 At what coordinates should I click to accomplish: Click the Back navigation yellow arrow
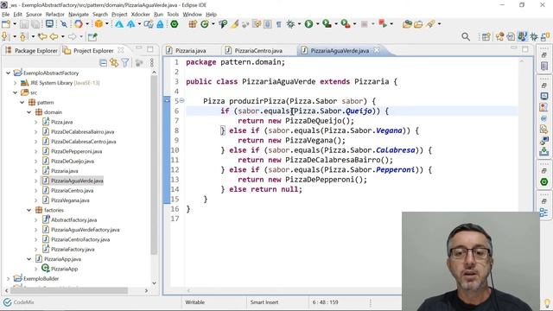[x=54, y=36]
